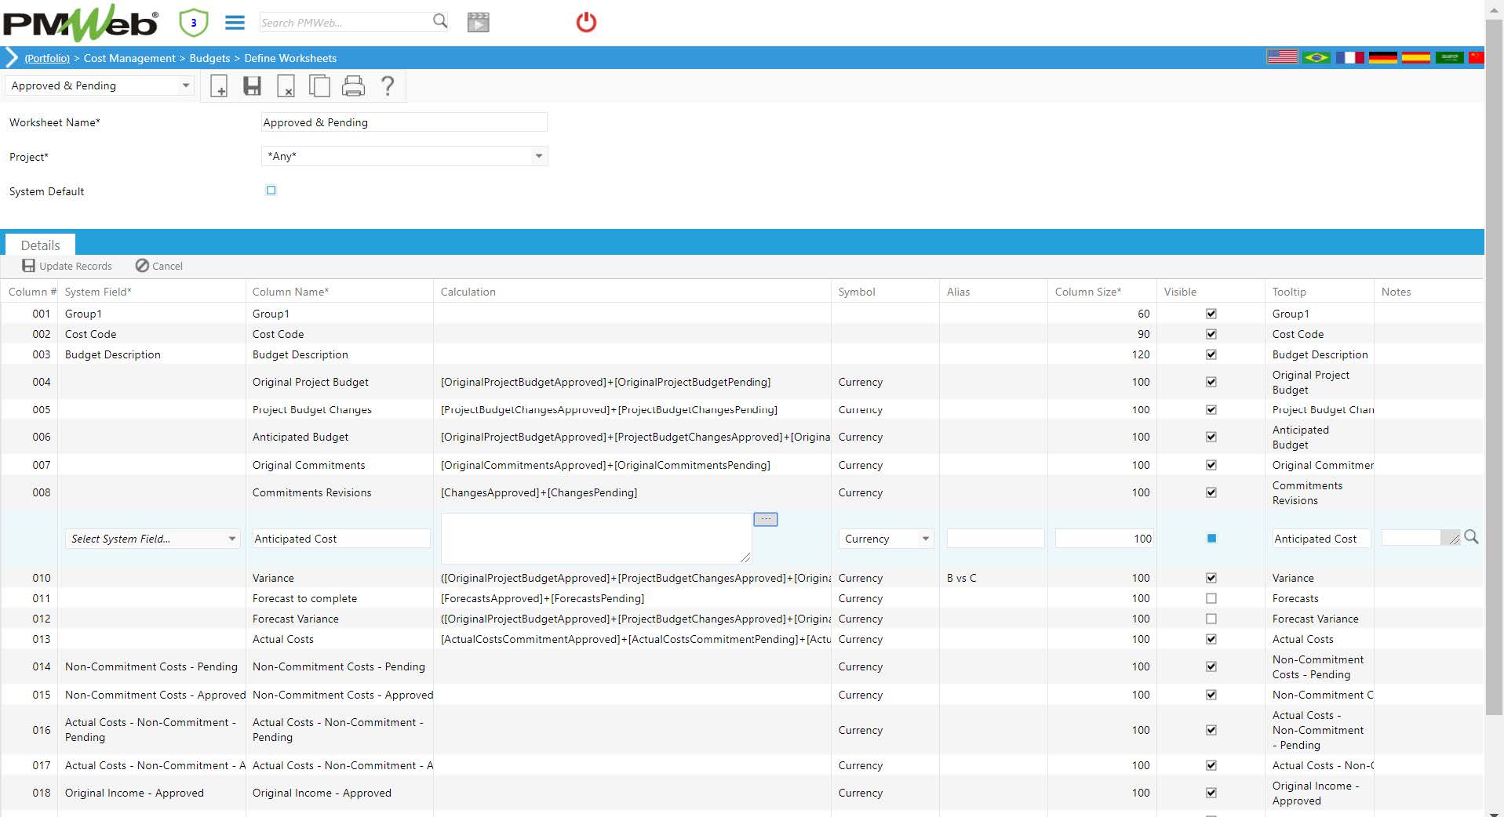This screenshot has height=817, width=1504.
Task: Open the Select System Field dropdown
Action: click(152, 539)
